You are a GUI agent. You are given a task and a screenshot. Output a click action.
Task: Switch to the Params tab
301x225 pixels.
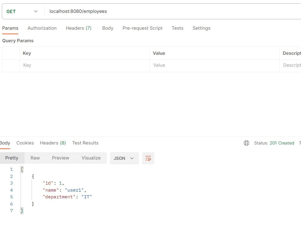(x=10, y=28)
